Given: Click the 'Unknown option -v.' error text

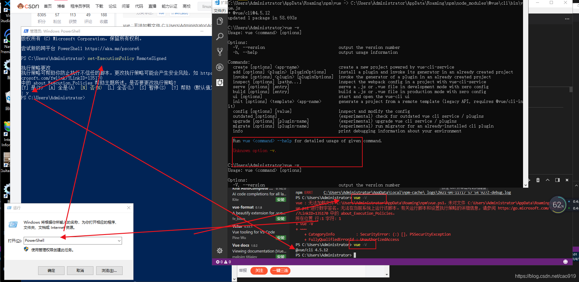Looking at the screenshot, I should point(254,151).
